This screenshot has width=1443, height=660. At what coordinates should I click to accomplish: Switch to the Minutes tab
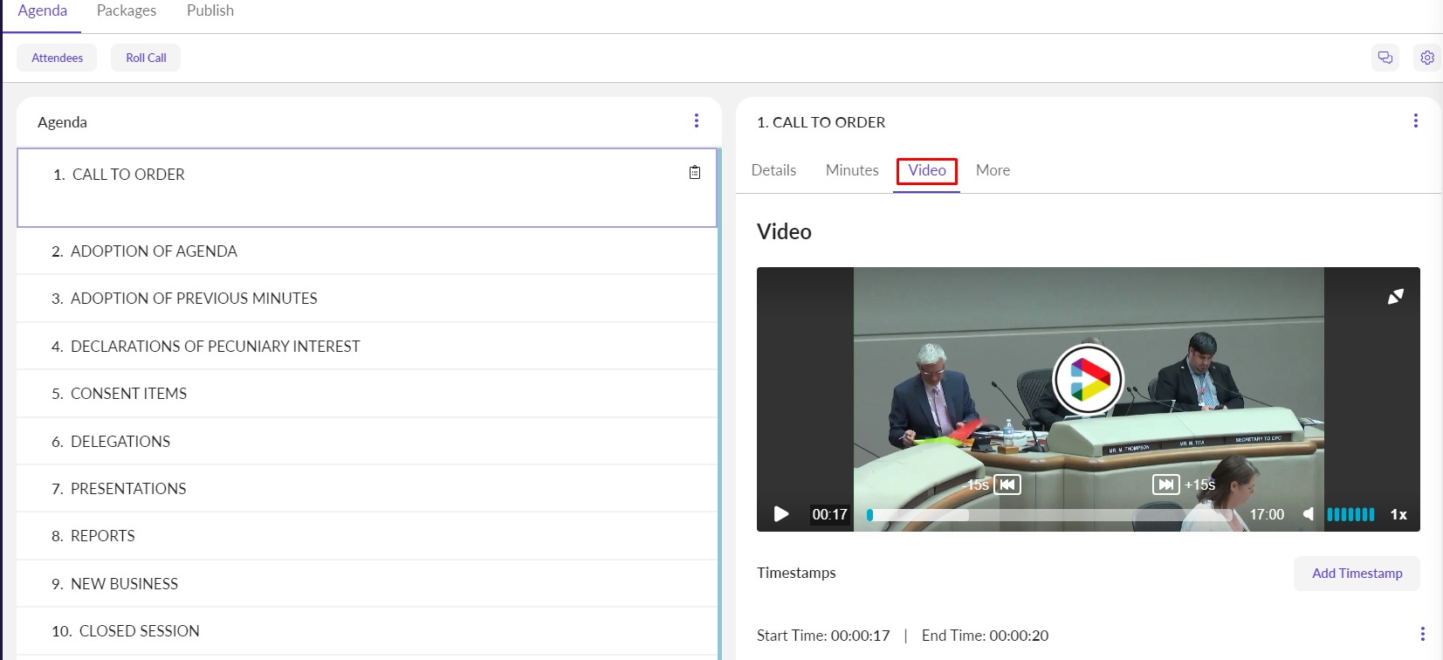click(852, 170)
